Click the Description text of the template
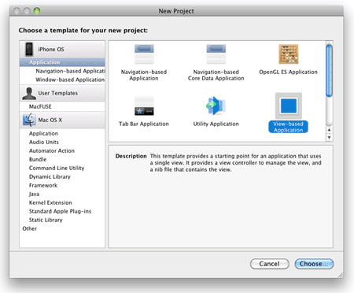Viewport: 354px width, 293px height. (235, 163)
